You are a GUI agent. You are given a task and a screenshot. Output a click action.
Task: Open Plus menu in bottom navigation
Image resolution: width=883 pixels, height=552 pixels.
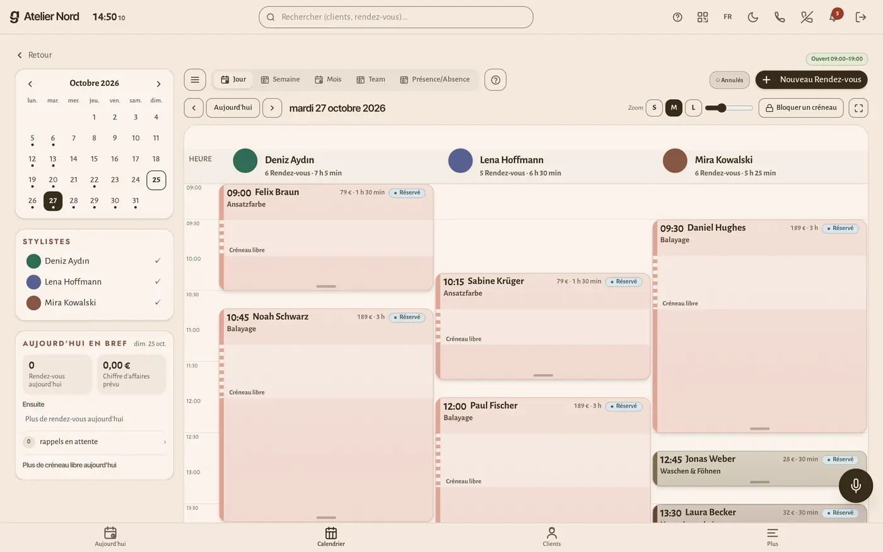773,537
